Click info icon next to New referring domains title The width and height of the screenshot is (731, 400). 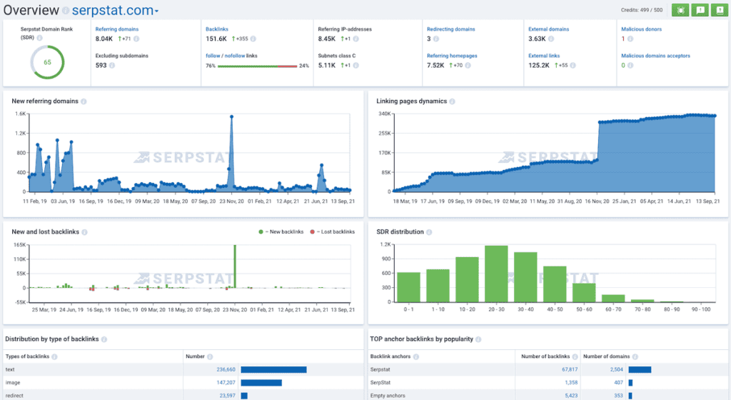coord(84,101)
